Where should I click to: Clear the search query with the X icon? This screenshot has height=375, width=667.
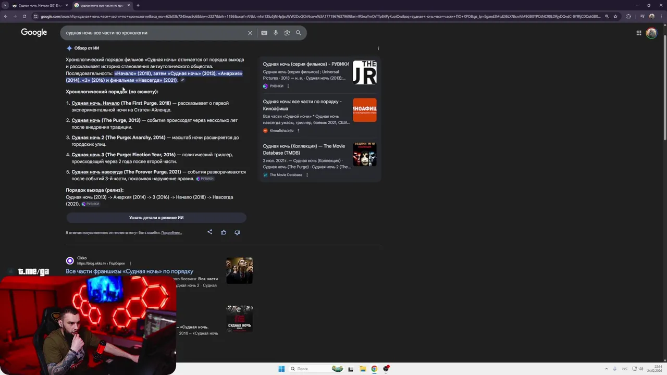250,33
